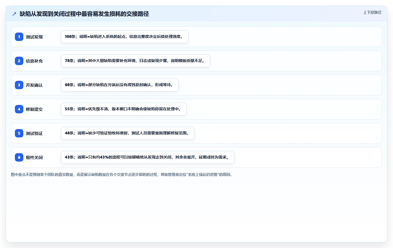Click step number 4 badge for 修复提交
Image resolution: width=393 pixels, height=248 pixels.
click(19, 109)
